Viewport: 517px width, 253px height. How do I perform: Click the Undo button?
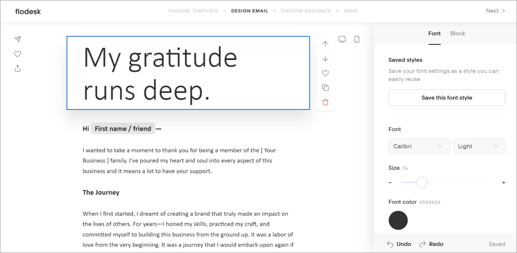pos(399,244)
